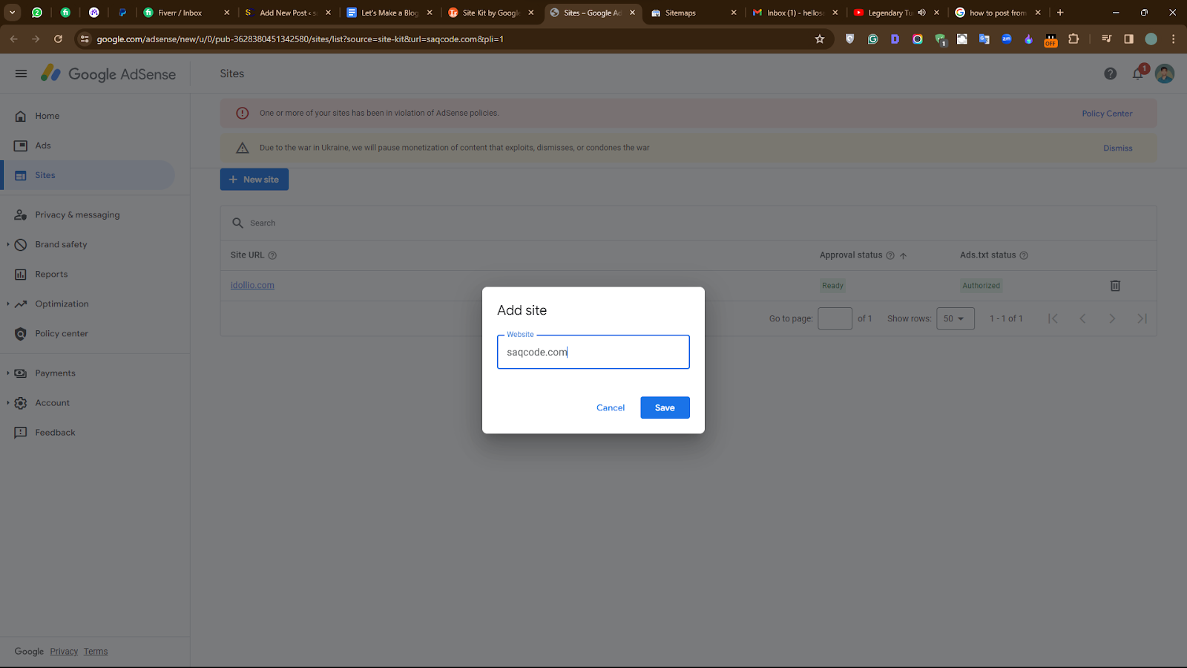Click the Go to page number box
The width and height of the screenshot is (1187, 668).
pyautogui.click(x=835, y=318)
